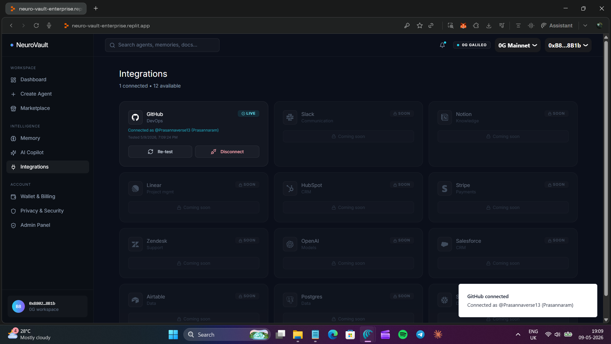The image size is (611, 344).
Task: Click the Zendesk logo icon
Action: 135,244
